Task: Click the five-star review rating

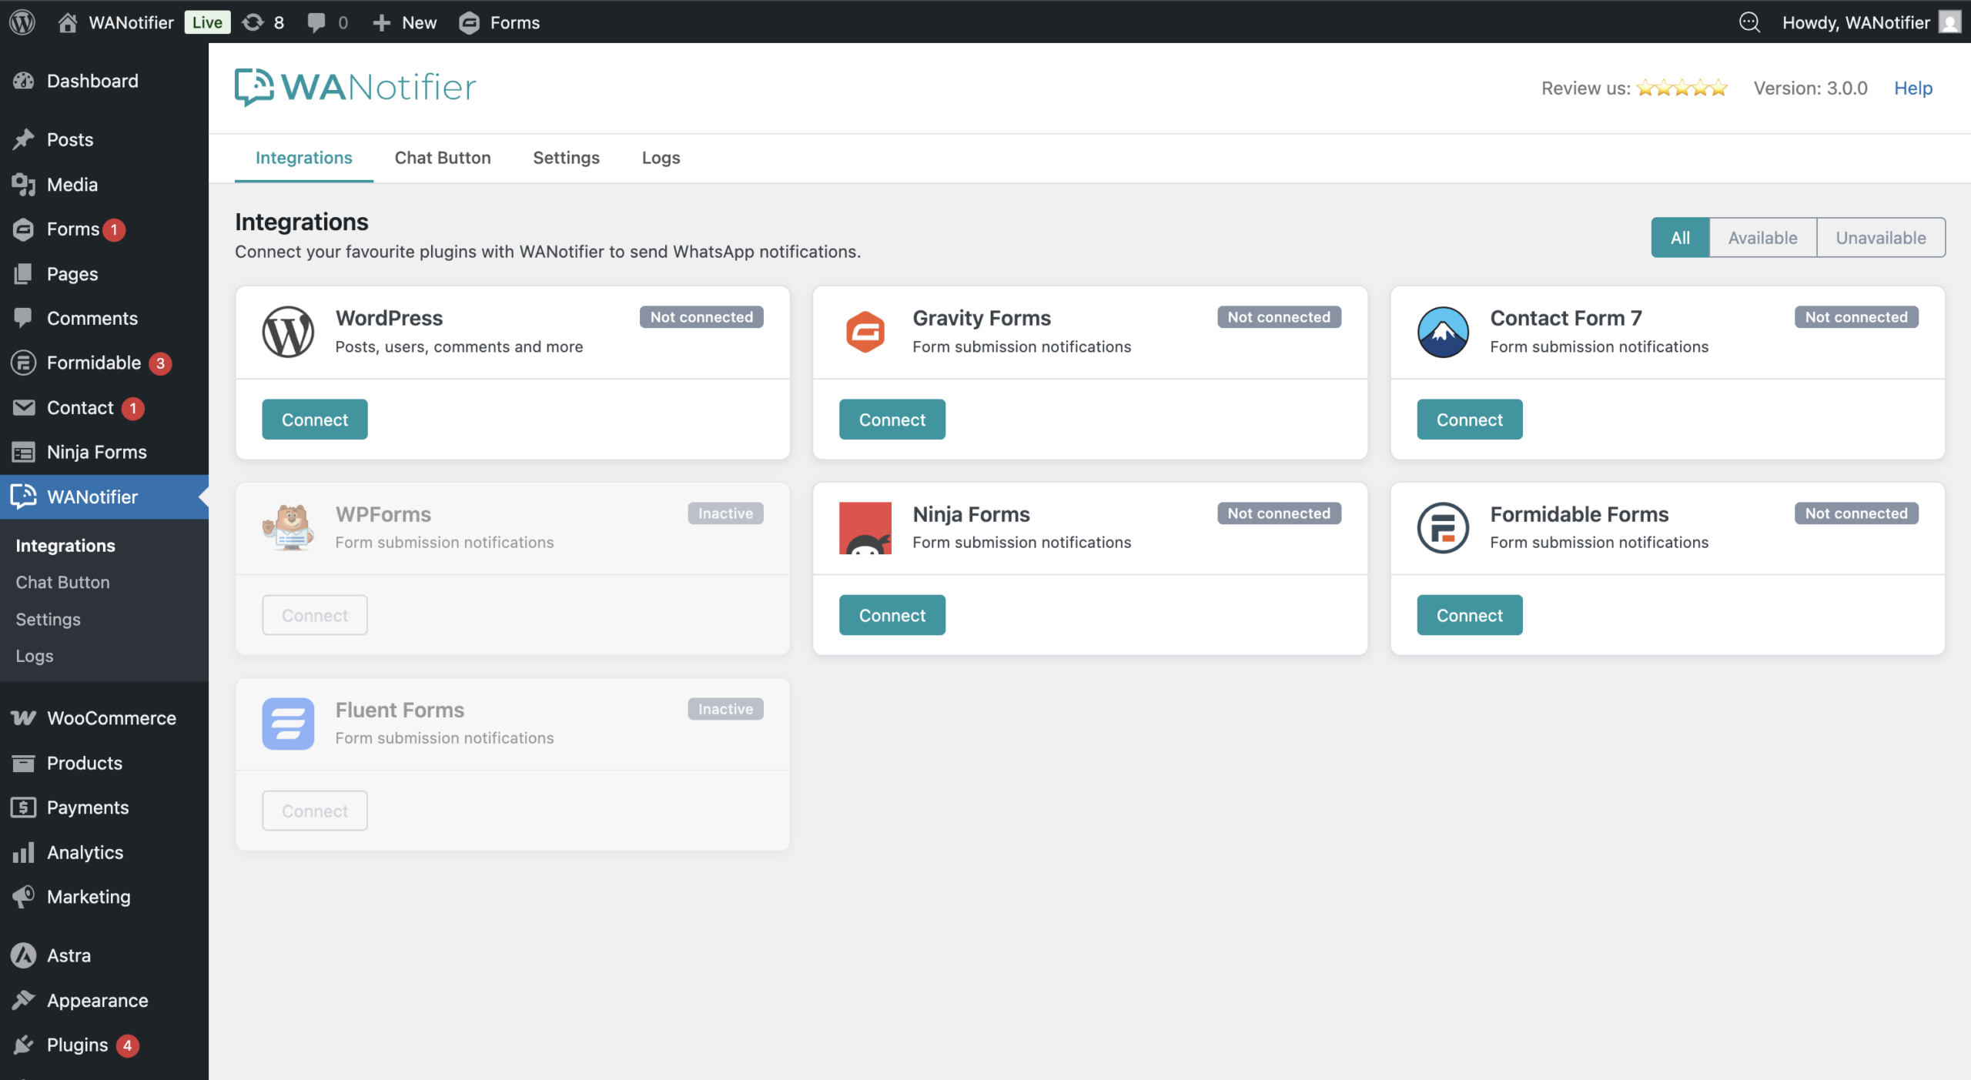Action: coord(1682,89)
